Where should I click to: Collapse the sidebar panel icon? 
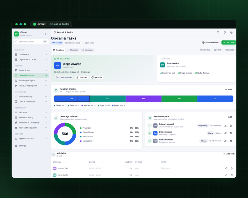point(46,34)
